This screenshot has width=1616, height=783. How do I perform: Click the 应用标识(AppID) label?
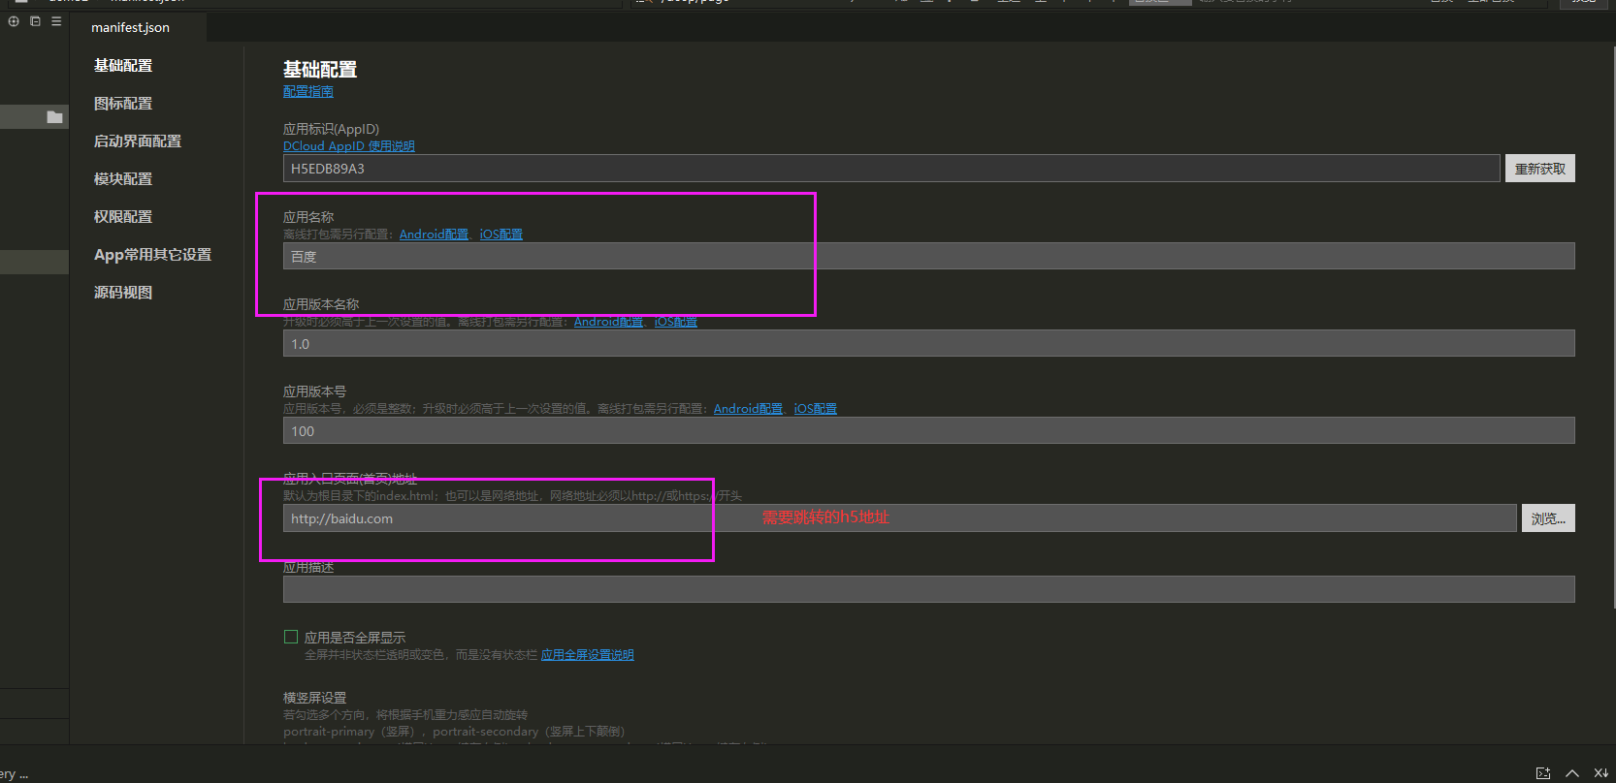[x=331, y=129]
